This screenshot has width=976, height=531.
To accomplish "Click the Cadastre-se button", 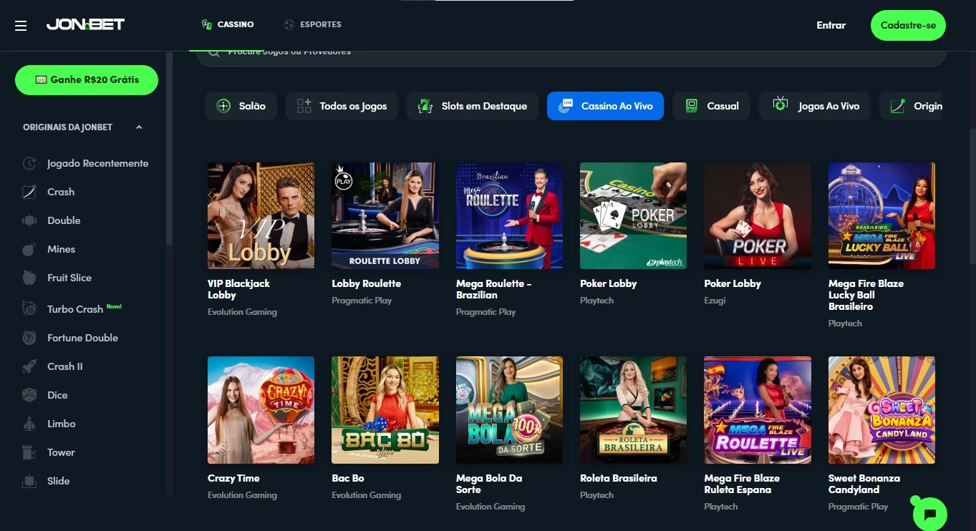I will (x=908, y=25).
